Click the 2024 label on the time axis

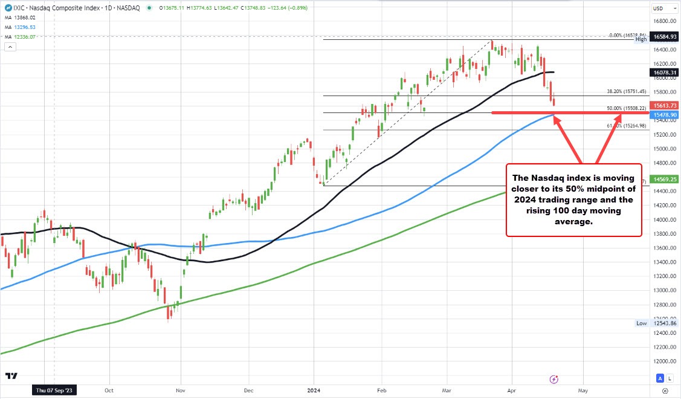(314, 391)
